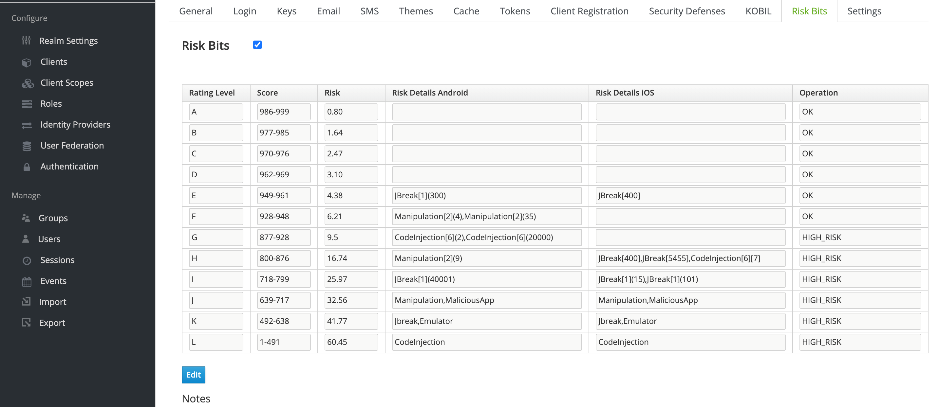Image resolution: width=939 pixels, height=407 pixels.
Task: Open the Login tab
Action: coord(245,11)
